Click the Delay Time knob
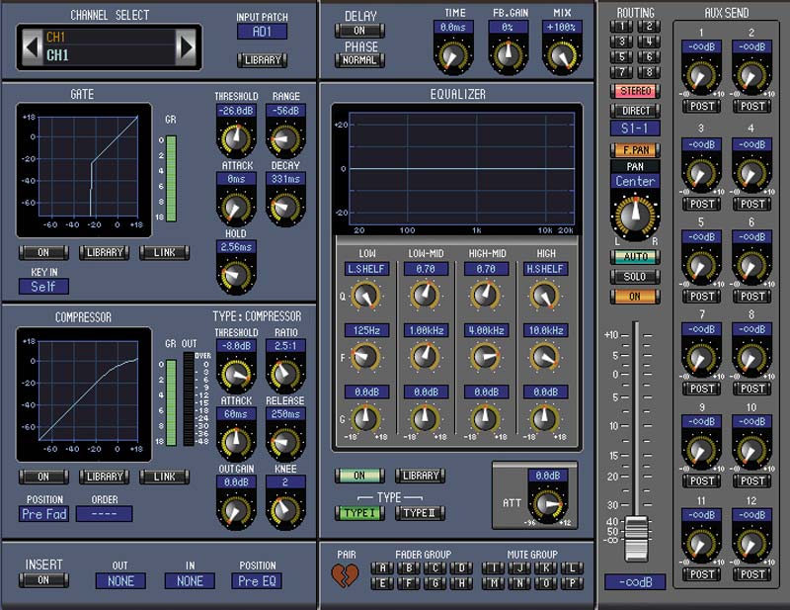This screenshot has height=610, width=790. point(455,54)
